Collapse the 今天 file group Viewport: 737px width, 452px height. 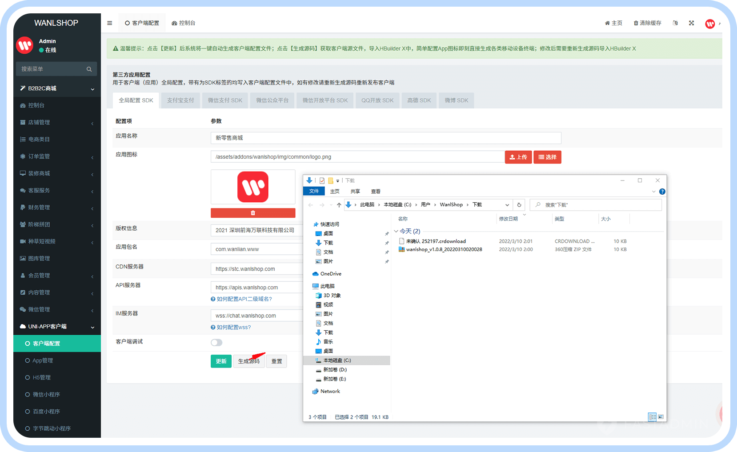click(x=396, y=231)
